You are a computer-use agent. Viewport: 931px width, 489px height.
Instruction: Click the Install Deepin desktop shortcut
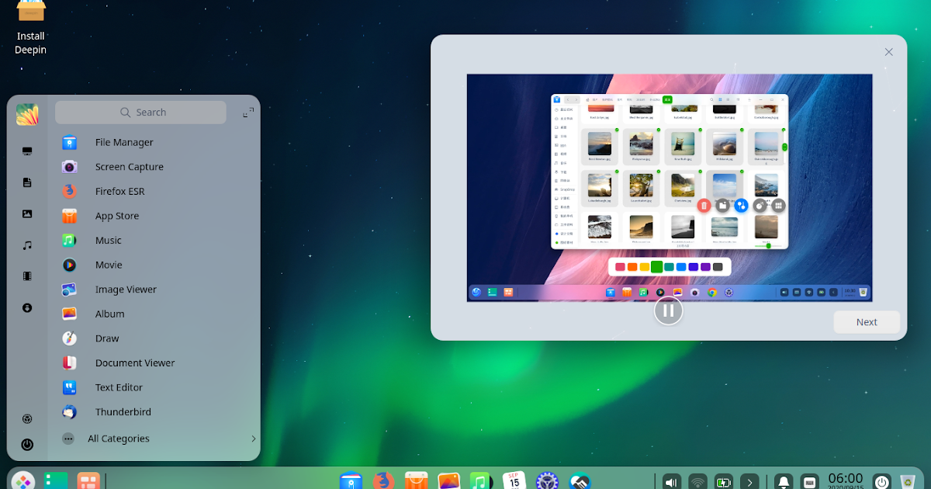(30, 12)
